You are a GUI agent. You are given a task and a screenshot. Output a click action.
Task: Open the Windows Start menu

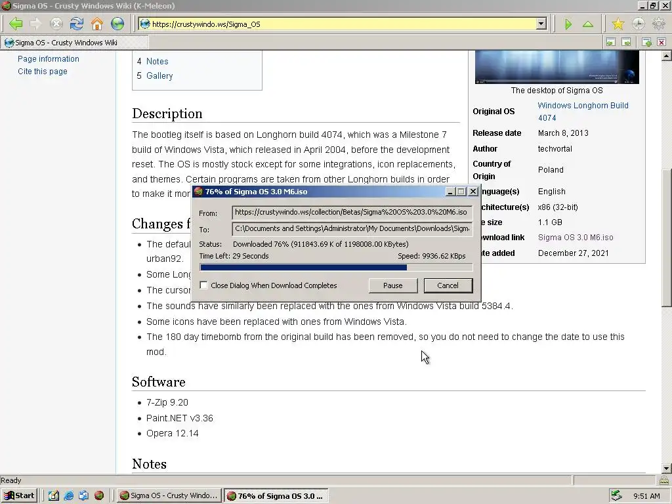pyautogui.click(x=19, y=495)
